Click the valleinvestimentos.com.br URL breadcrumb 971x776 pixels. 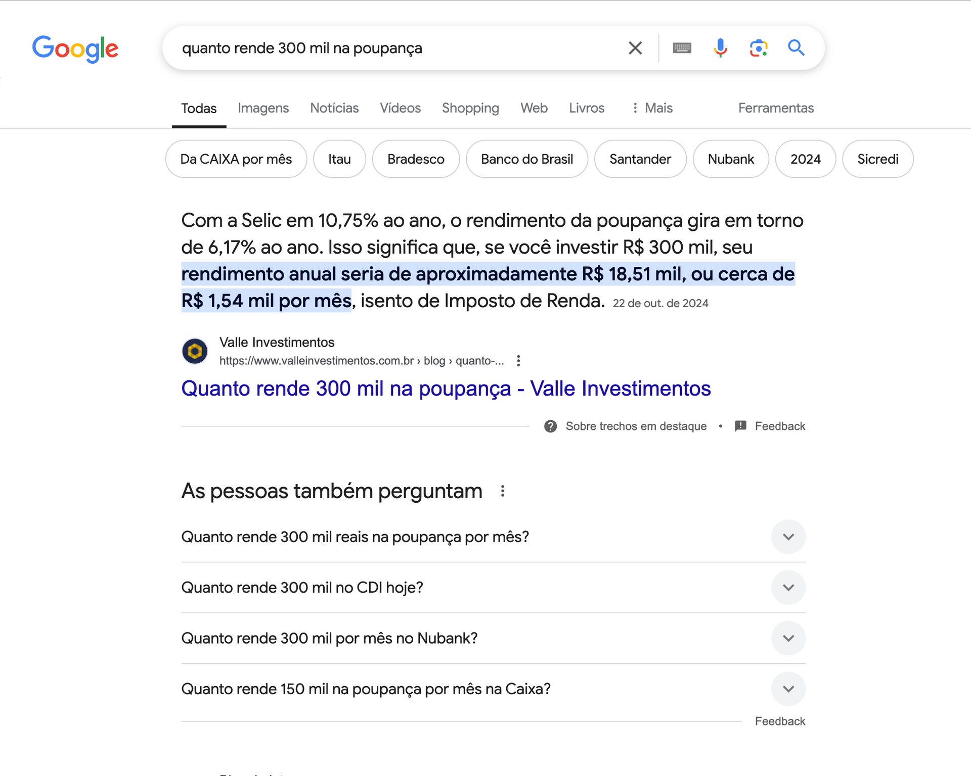coord(362,361)
